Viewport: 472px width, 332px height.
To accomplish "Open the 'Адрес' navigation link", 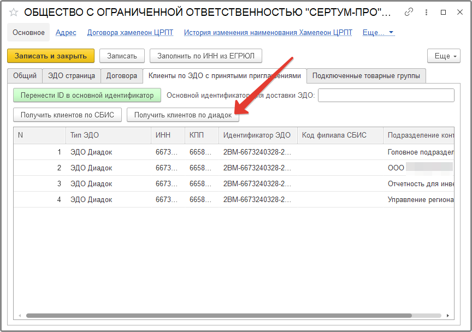I will (66, 32).
